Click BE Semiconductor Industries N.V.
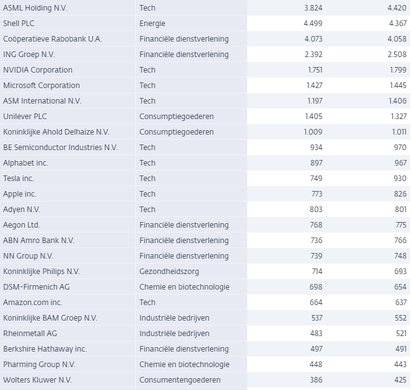The height and width of the screenshot is (390, 412). coord(60,148)
